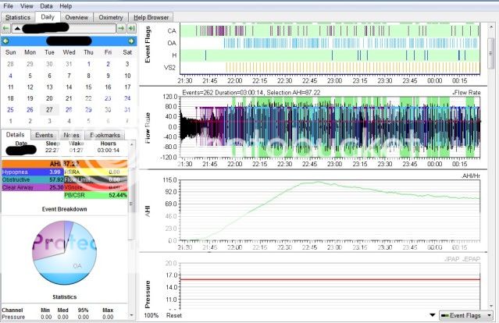499x323 pixels.
Task: Switch to the Statistics tab
Action: click(x=18, y=17)
